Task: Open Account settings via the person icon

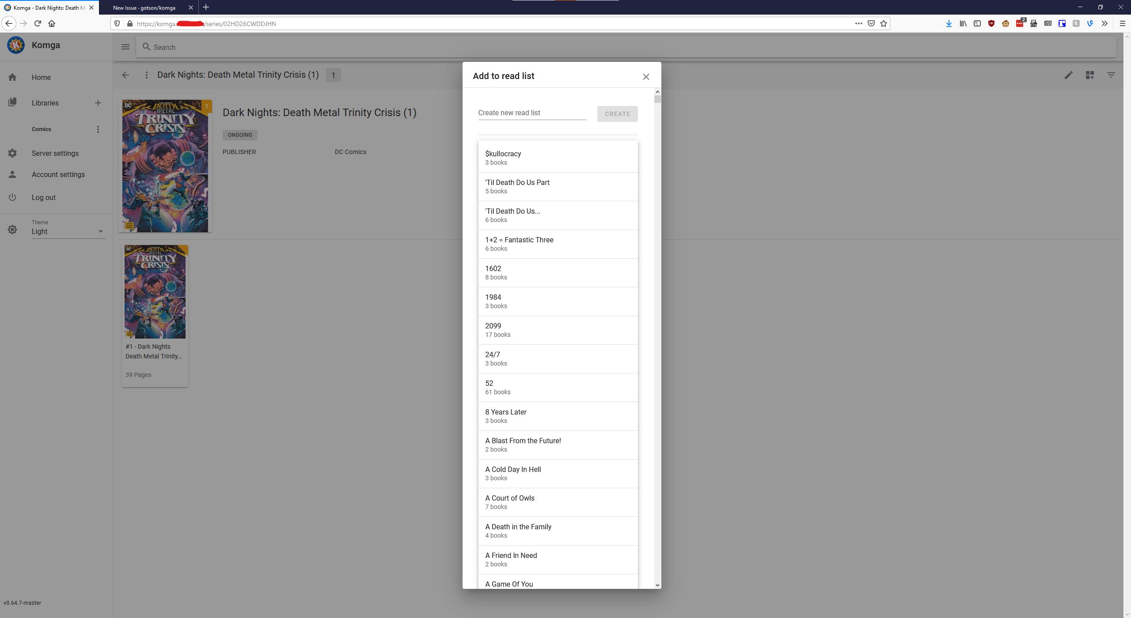Action: [12, 174]
